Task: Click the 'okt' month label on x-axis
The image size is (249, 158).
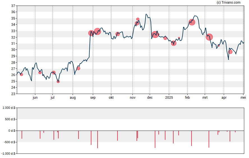Action: [111, 97]
